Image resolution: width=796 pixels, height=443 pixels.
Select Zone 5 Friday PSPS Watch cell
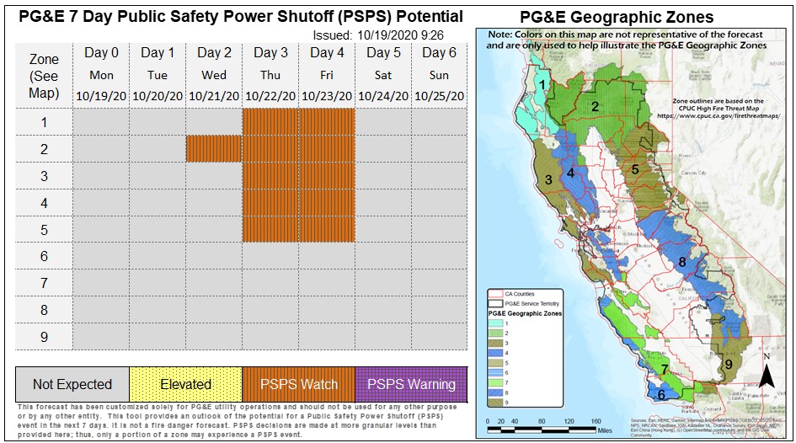pyautogui.click(x=327, y=229)
